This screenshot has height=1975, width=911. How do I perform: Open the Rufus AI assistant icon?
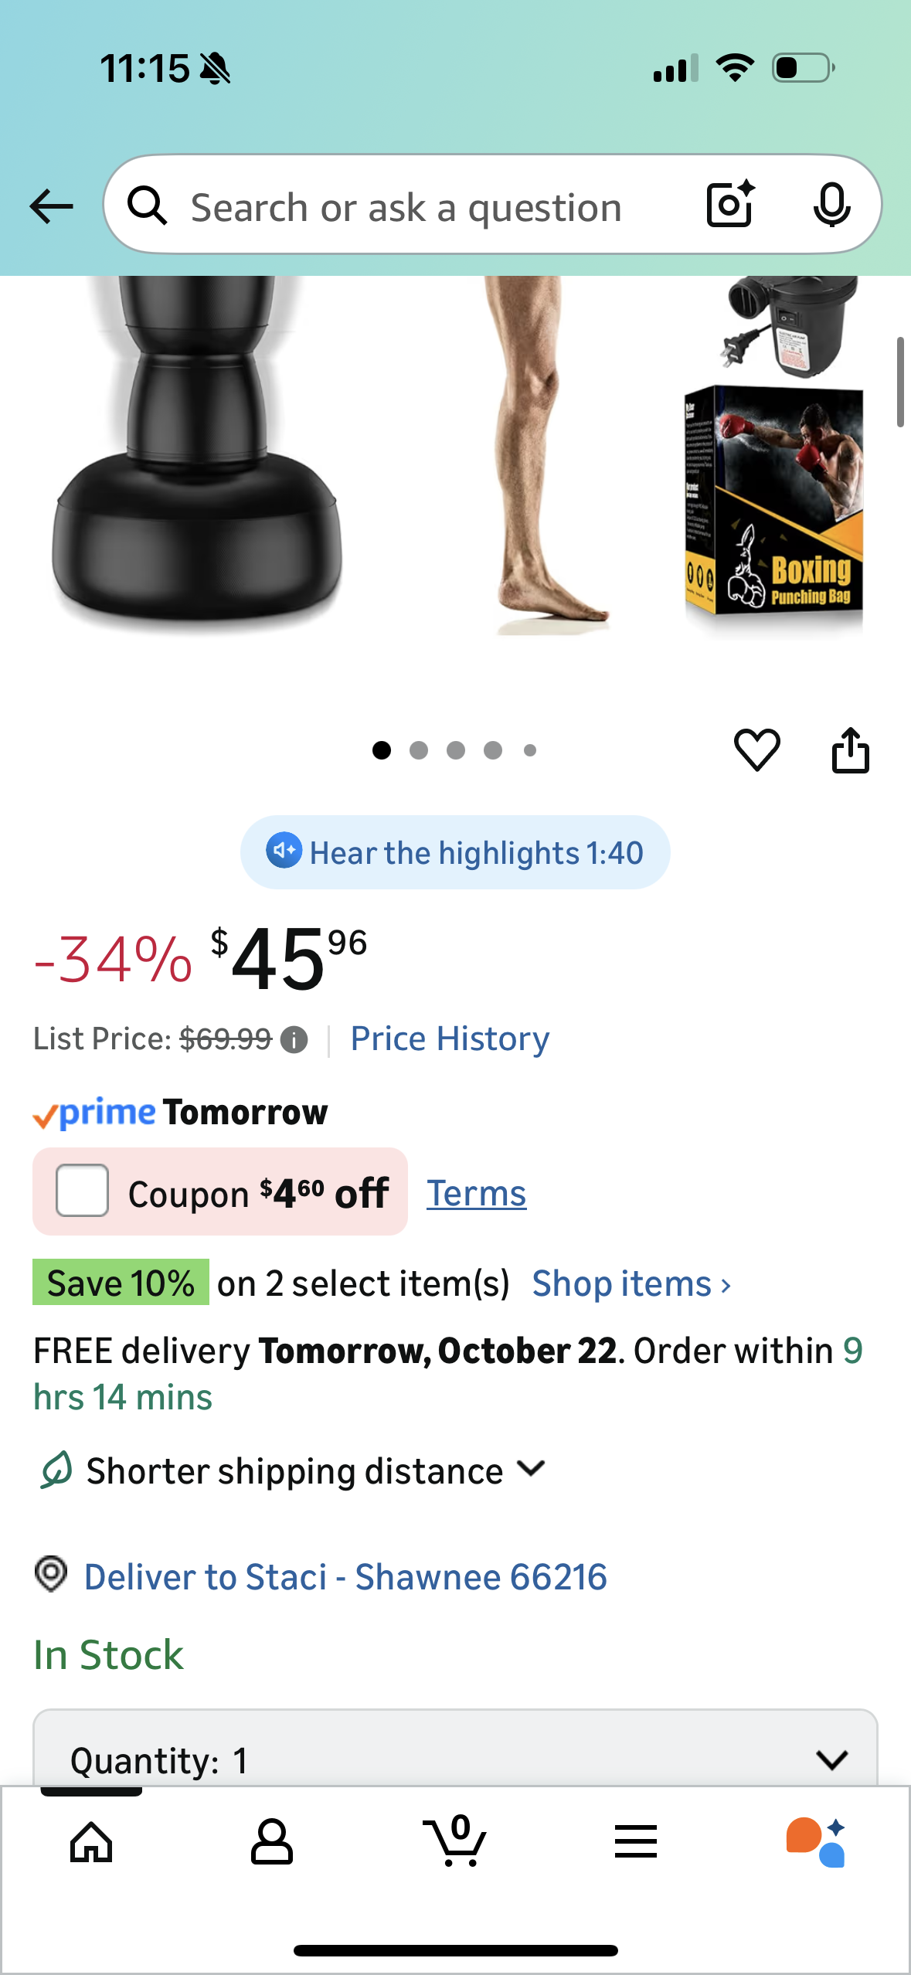[x=816, y=1842]
